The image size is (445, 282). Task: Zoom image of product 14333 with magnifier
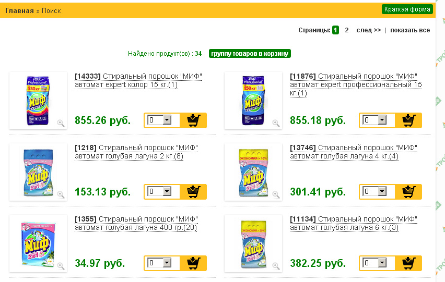pyautogui.click(x=61, y=123)
